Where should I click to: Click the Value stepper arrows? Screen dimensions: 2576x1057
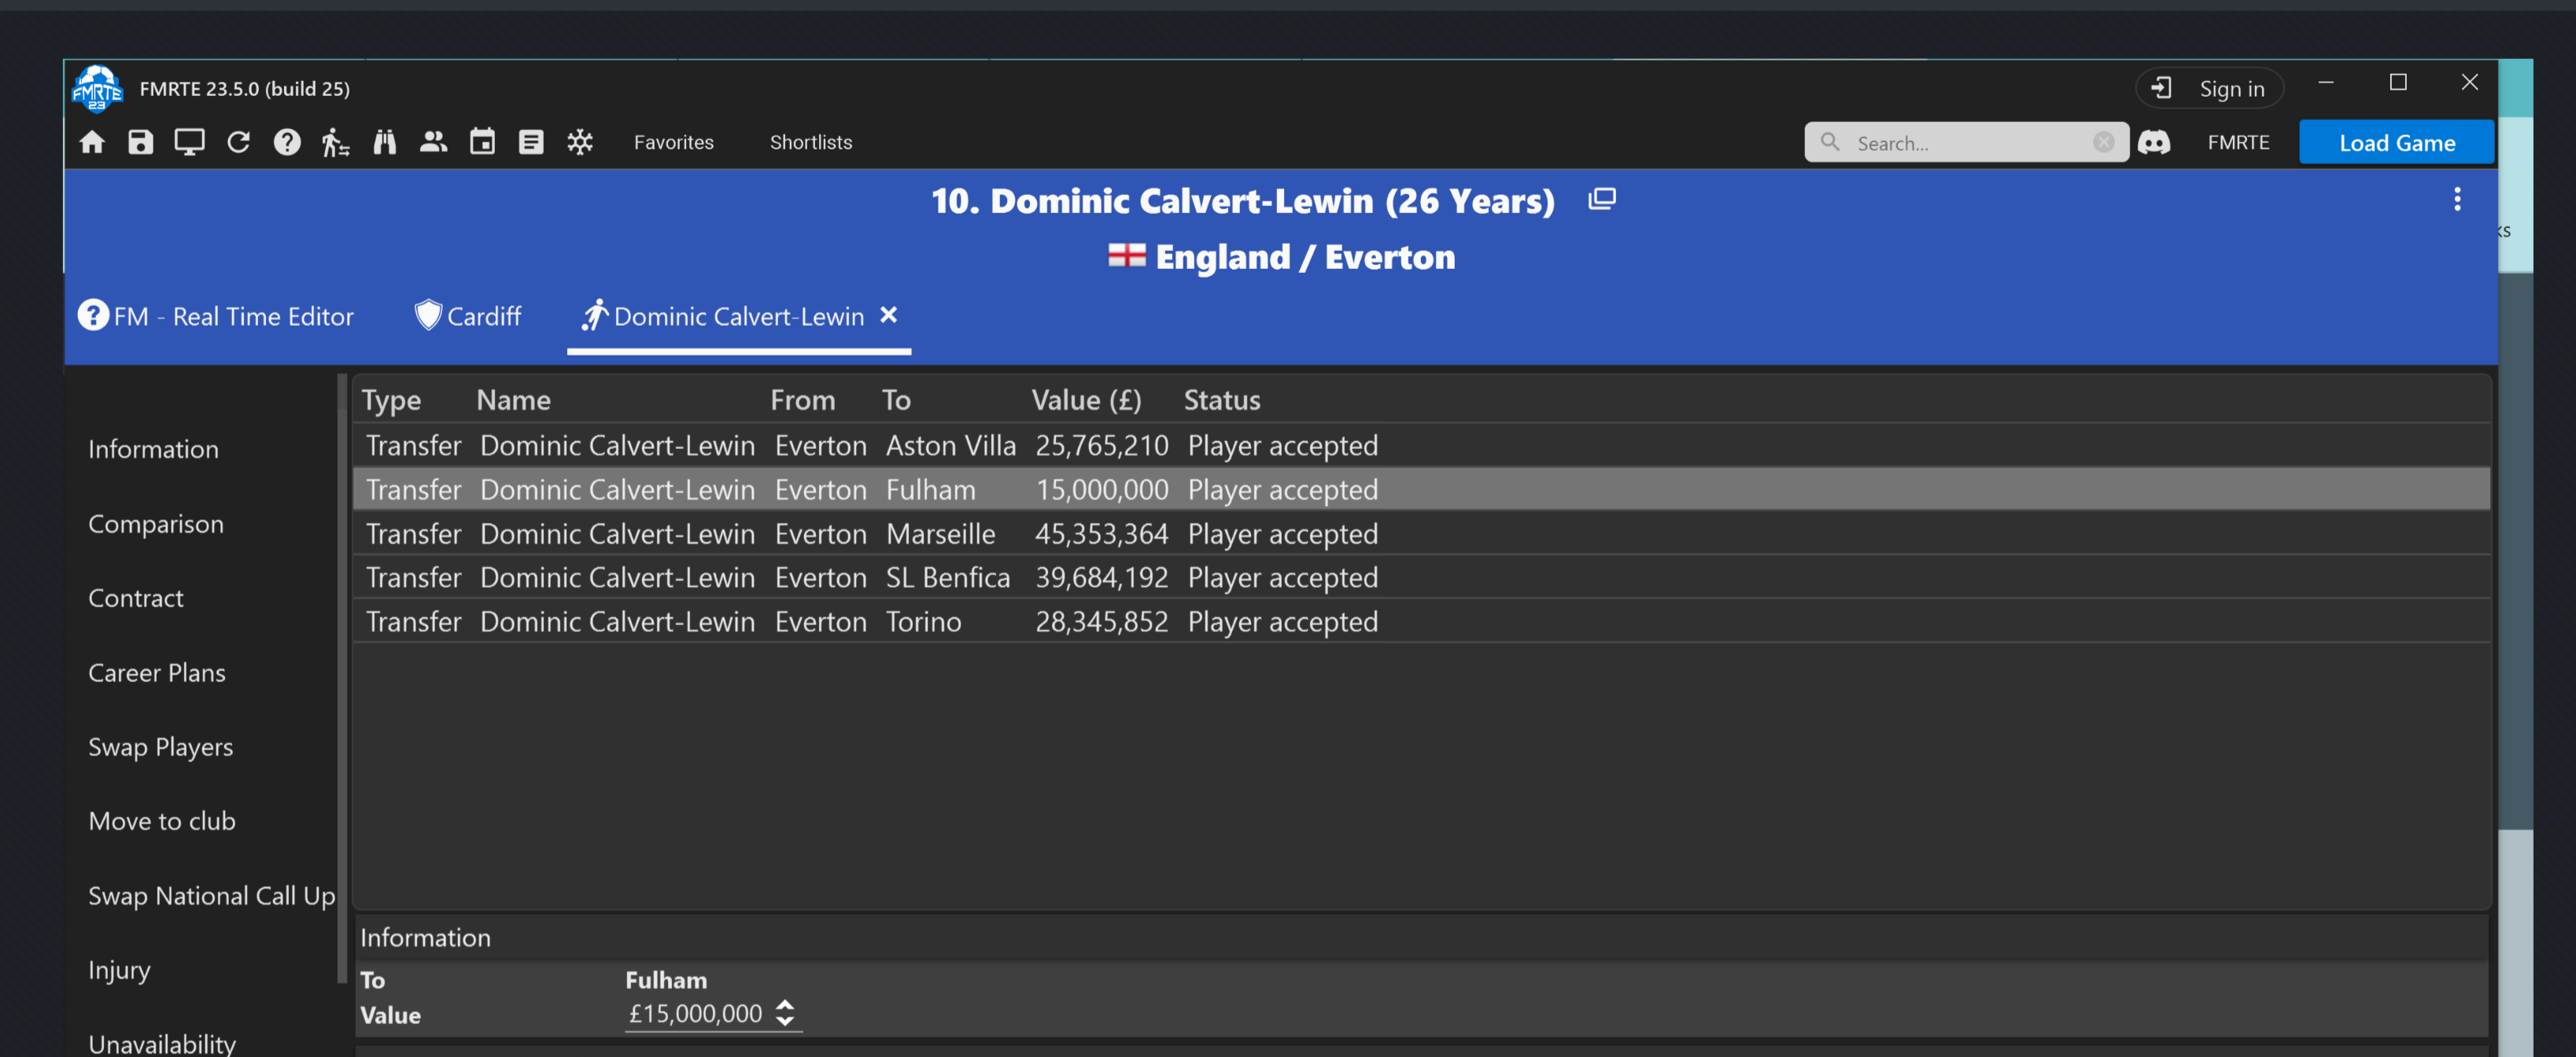click(785, 1013)
